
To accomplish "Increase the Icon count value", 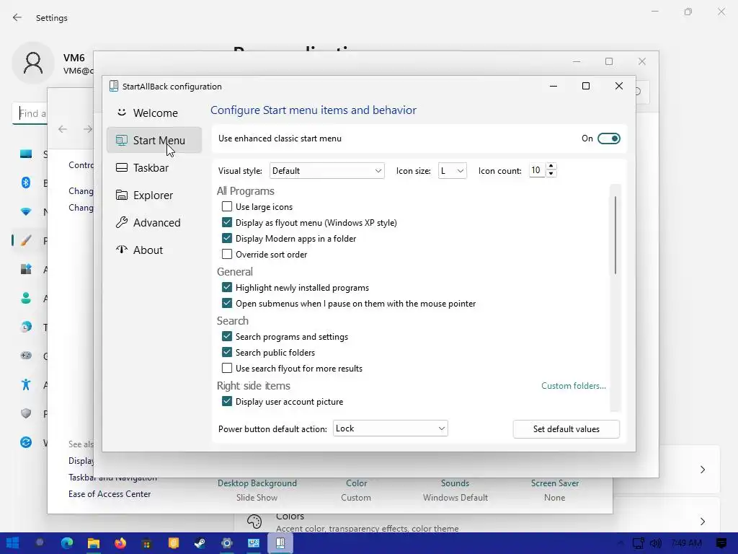I will pos(551,167).
